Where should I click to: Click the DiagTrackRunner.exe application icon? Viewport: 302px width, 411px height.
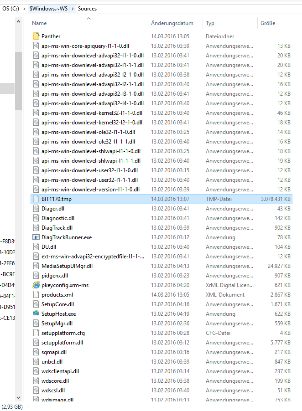36,237
